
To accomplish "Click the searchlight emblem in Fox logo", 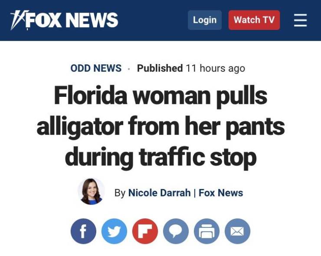I will pos(19,20).
